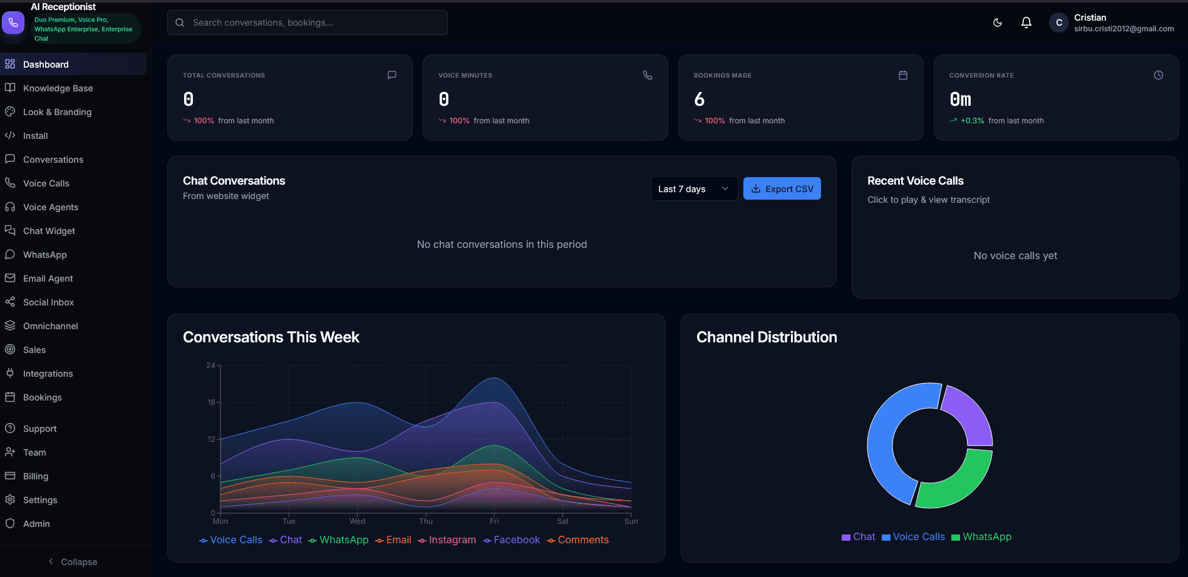Click the Admin shield icon
This screenshot has width=1188, height=577.
click(x=10, y=523)
